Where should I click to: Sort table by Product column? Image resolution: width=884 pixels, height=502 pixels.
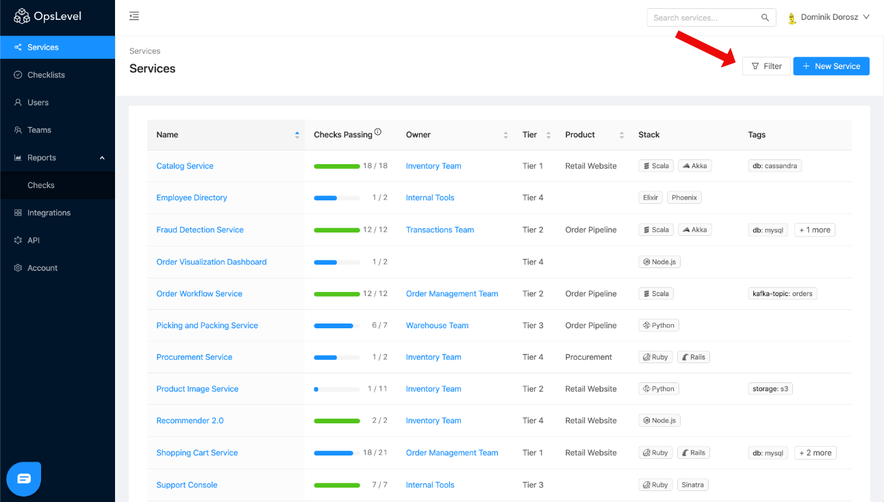click(x=622, y=135)
